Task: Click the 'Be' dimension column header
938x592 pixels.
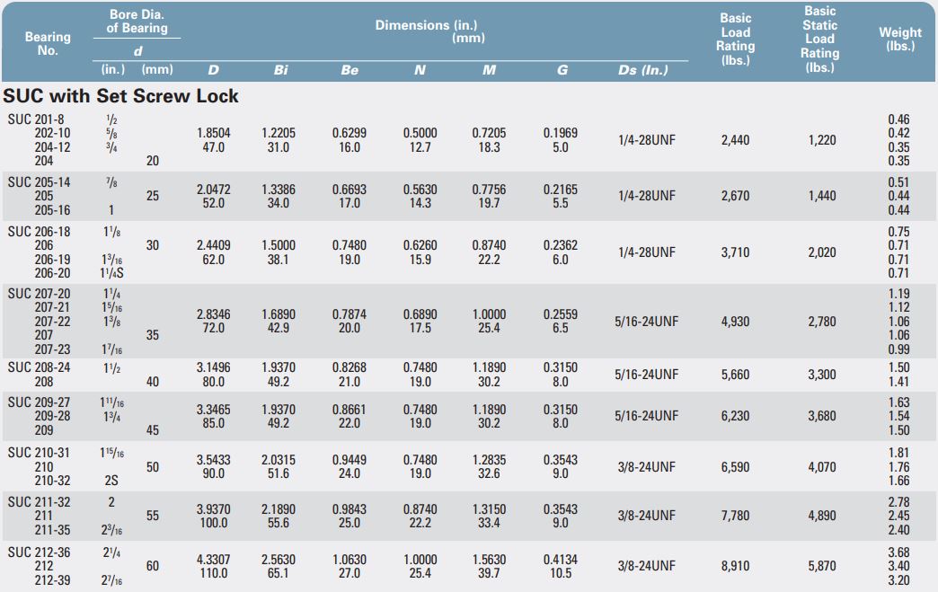Action: [350, 70]
